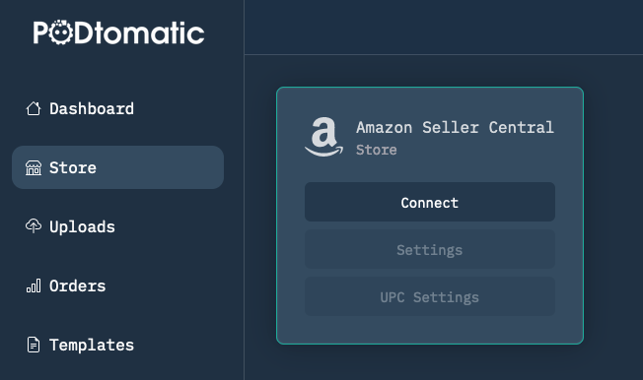Go to the Uploads section label
The image size is (643, 380).
click(82, 227)
